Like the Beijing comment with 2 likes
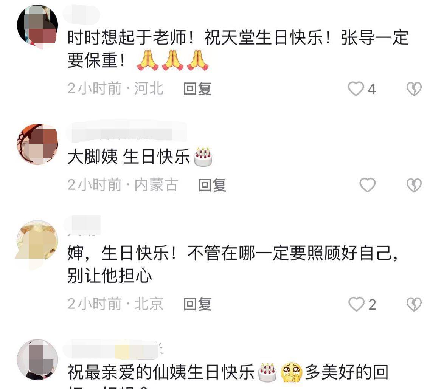Screen dimensions: 441x389 pyautogui.click(x=356, y=304)
